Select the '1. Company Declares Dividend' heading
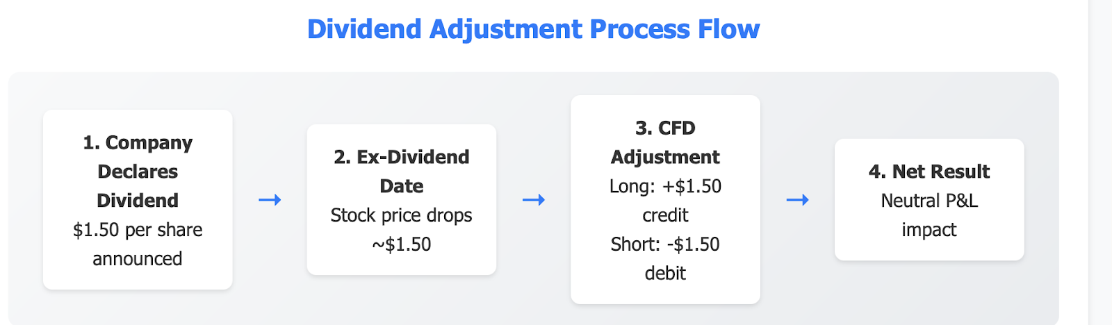The height and width of the screenshot is (325, 1112). 138,172
